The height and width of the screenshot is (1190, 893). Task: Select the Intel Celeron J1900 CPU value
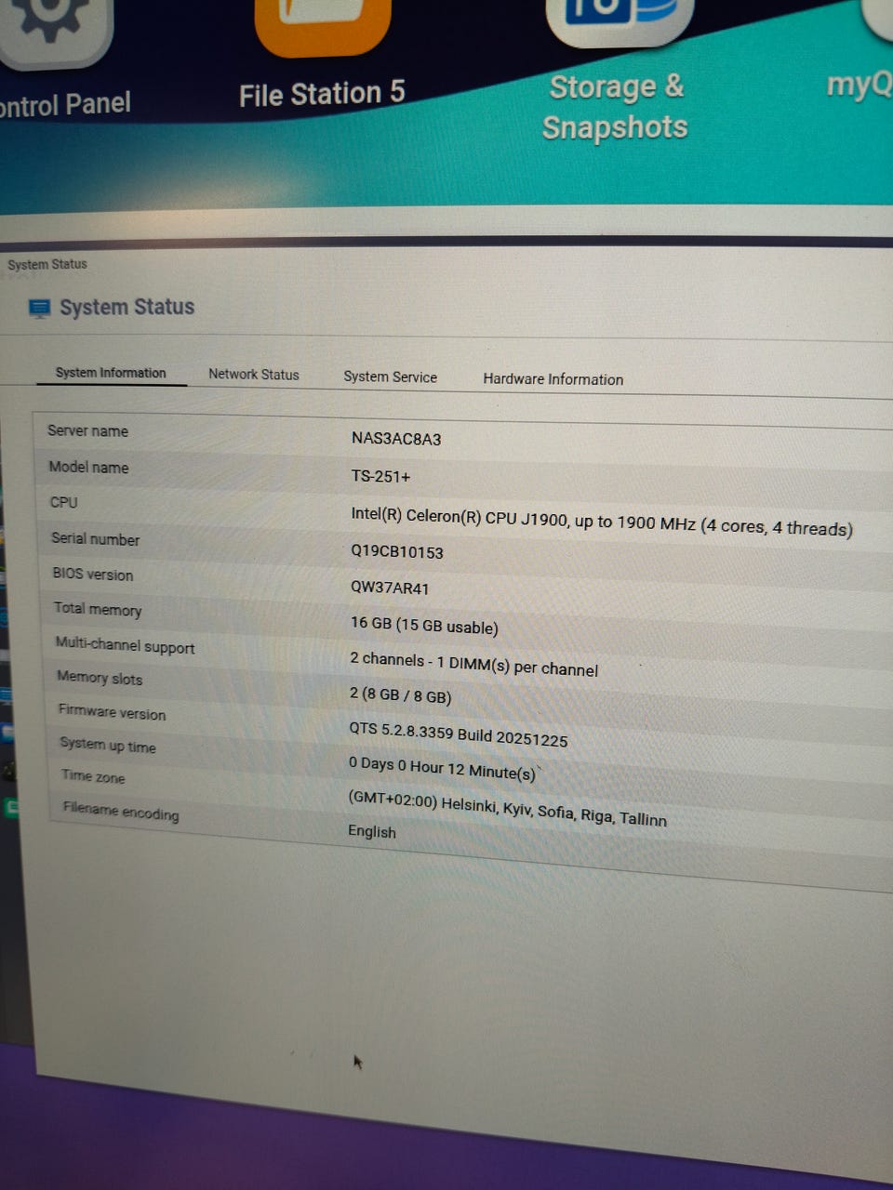point(601,522)
